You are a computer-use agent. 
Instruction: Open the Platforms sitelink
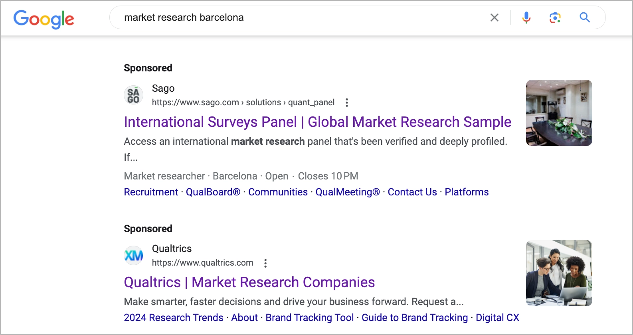467,192
